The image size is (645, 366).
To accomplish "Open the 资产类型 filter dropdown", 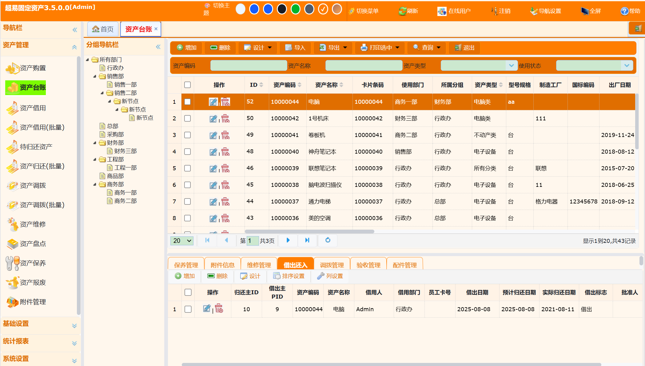I will (x=511, y=66).
